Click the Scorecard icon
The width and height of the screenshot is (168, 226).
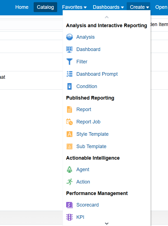(x=69, y=205)
